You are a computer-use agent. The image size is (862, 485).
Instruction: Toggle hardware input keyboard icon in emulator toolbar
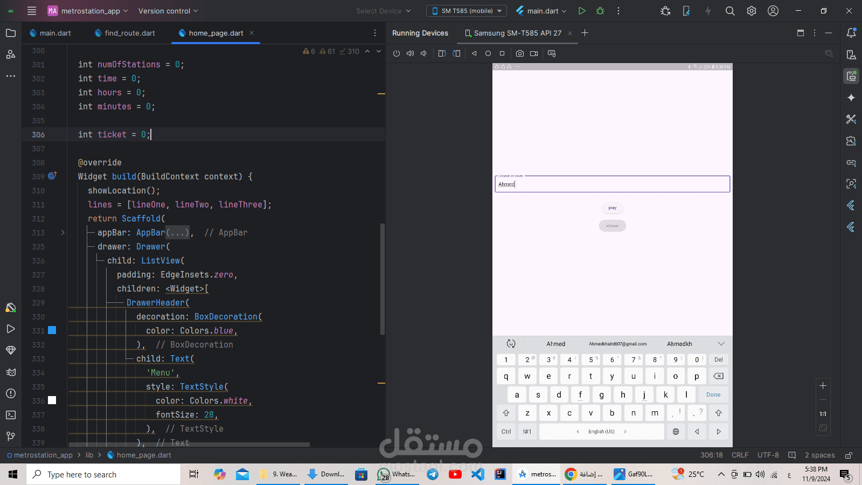pos(552,53)
